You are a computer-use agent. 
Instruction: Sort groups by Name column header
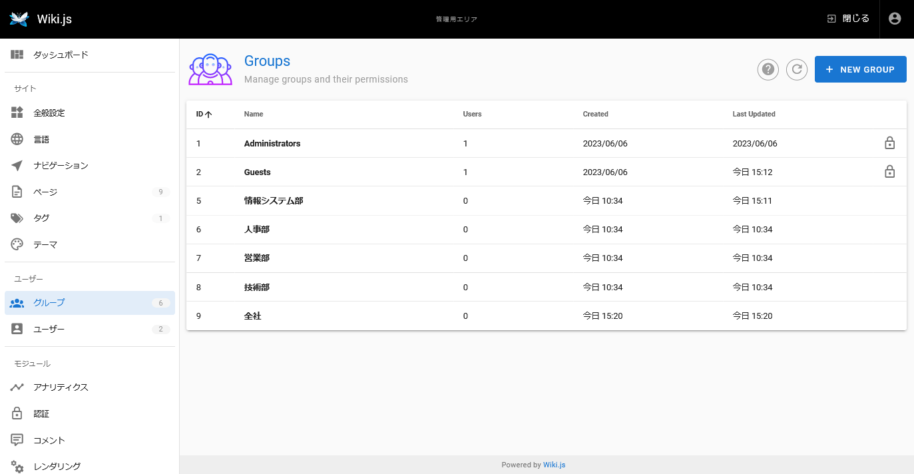(254, 114)
